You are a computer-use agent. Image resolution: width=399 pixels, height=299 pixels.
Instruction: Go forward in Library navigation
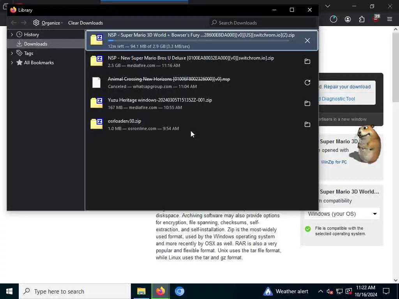24,23
